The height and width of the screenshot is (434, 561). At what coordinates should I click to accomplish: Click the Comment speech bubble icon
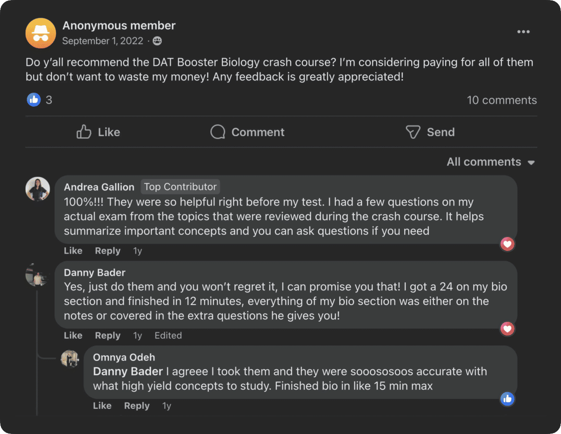pyautogui.click(x=217, y=132)
